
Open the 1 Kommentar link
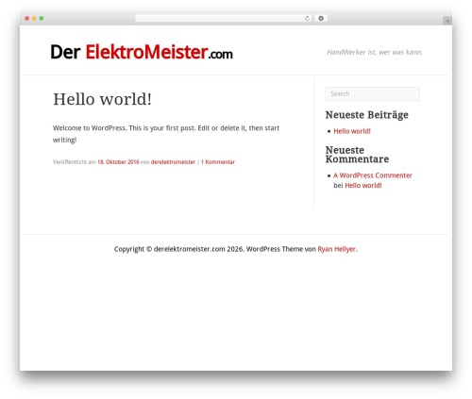coord(218,162)
